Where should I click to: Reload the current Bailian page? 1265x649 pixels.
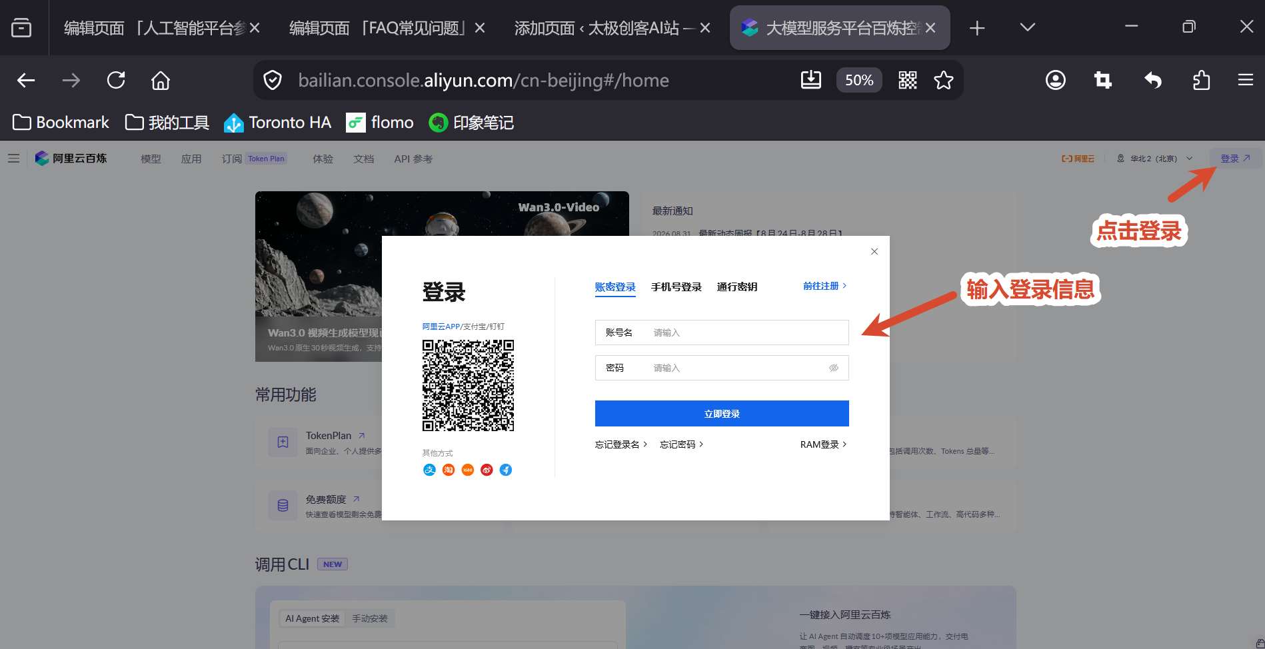point(116,81)
